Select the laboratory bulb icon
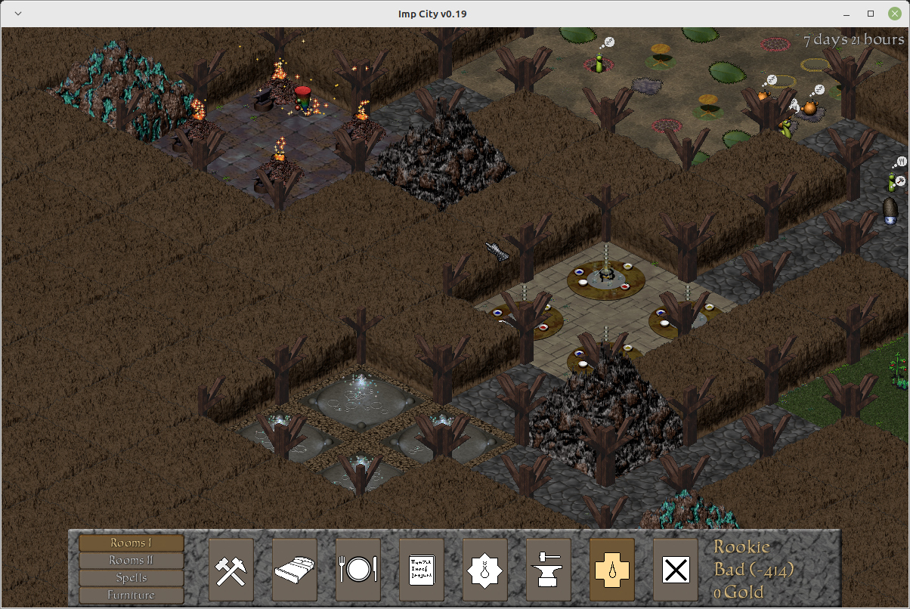 pos(484,570)
